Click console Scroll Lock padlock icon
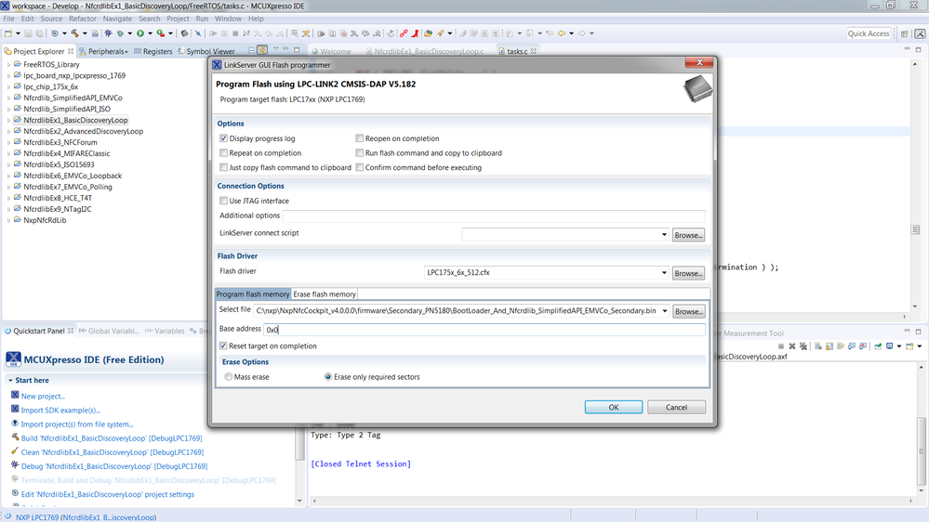929x522 pixels. [x=829, y=346]
